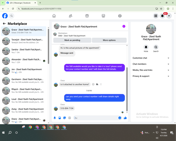Image resolution: width=176 pixels, height=141 pixels.
Task: Click the message input field Aa
Action: [96, 118]
